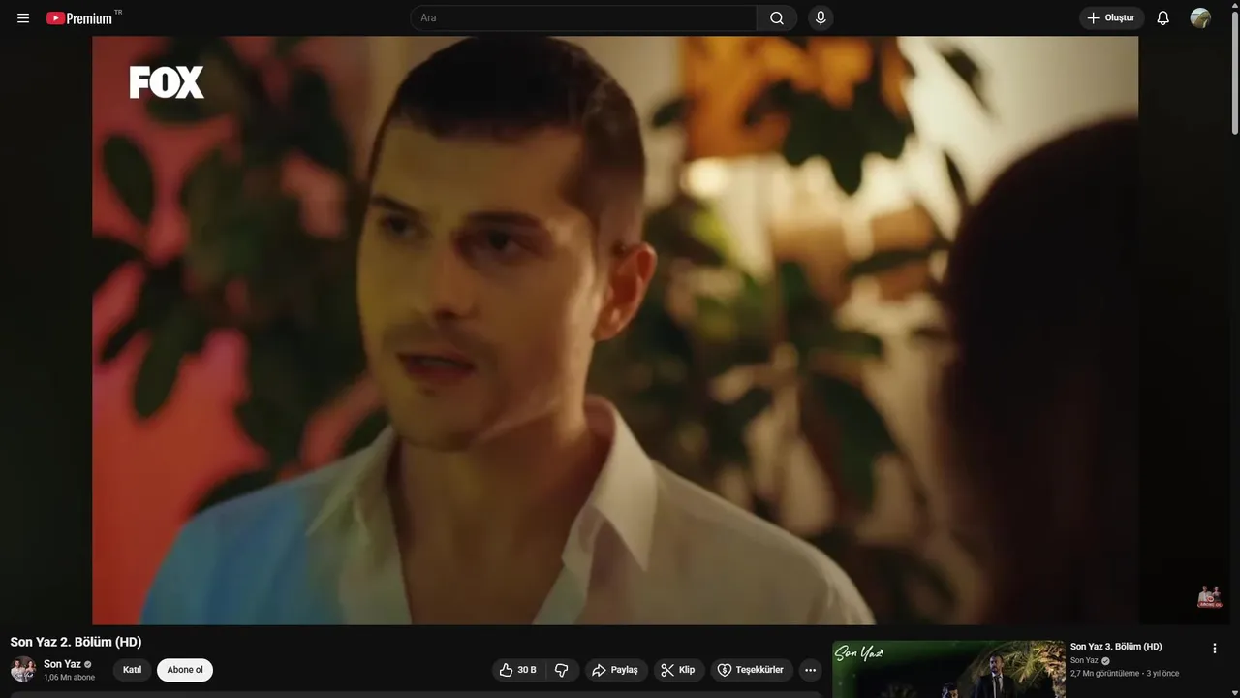The image size is (1240, 698).
Task: Click Abone ol subscribe button
Action: point(185,670)
